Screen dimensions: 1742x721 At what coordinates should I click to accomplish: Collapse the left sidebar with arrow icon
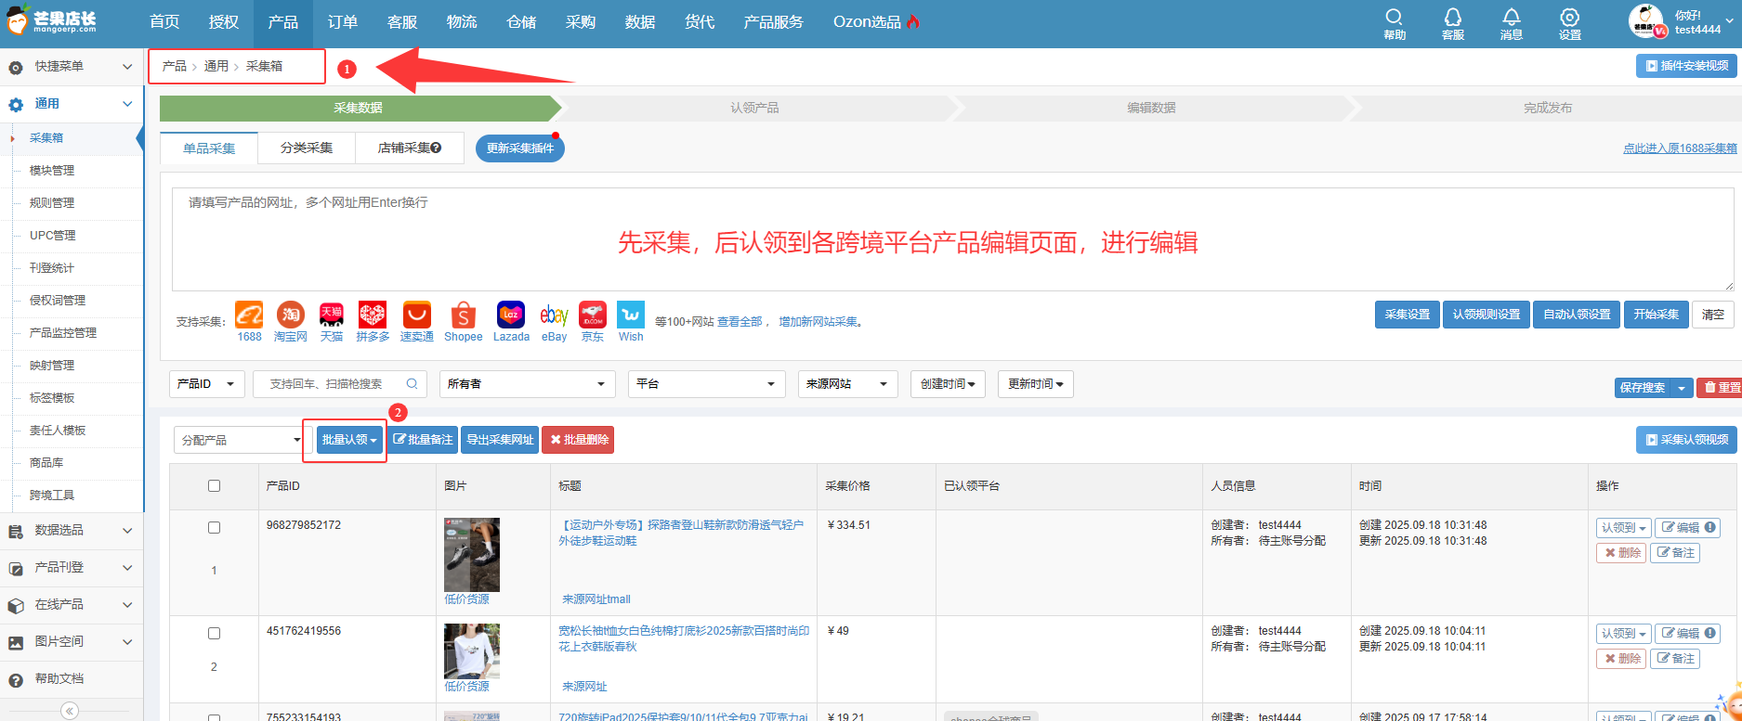70,711
